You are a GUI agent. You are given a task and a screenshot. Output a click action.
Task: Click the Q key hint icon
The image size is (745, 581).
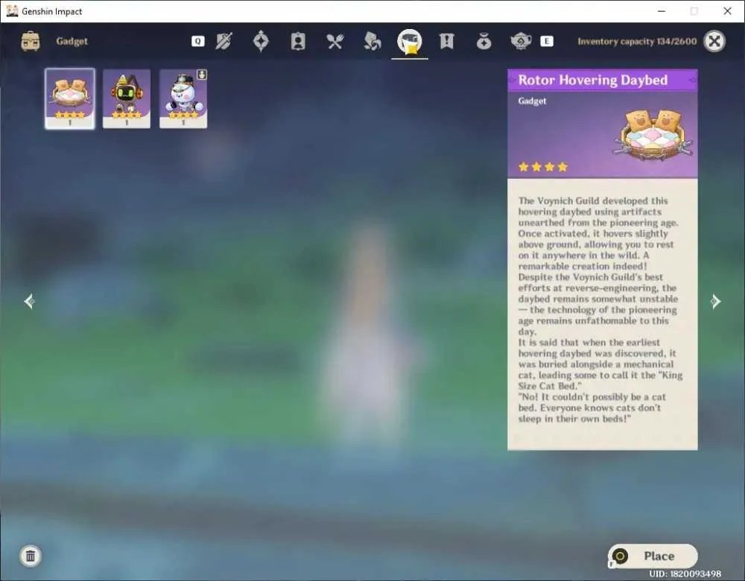coord(198,41)
